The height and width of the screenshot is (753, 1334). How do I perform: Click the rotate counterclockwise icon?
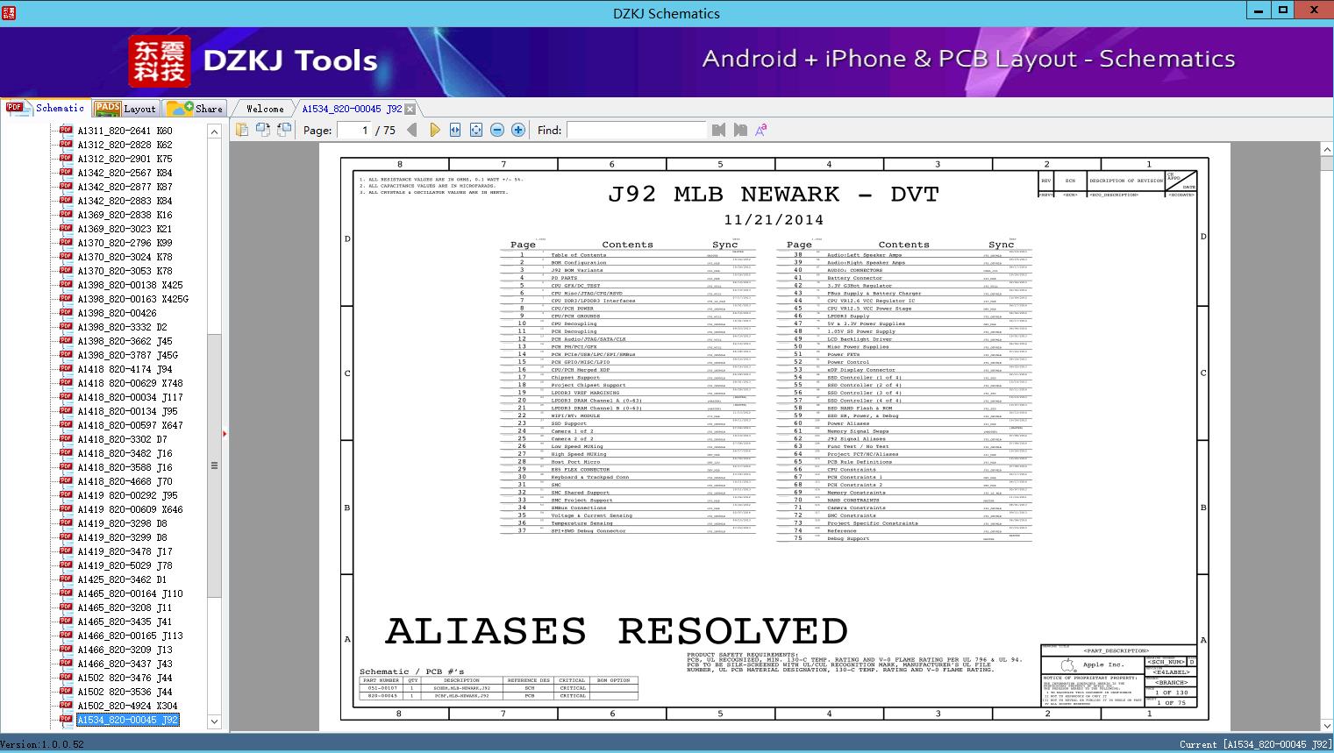(x=263, y=130)
